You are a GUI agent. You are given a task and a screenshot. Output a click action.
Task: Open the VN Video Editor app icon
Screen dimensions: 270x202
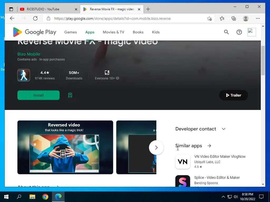tap(183, 162)
